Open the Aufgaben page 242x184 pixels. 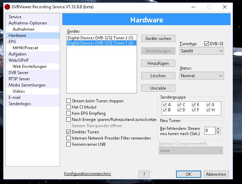[x=33, y=54]
